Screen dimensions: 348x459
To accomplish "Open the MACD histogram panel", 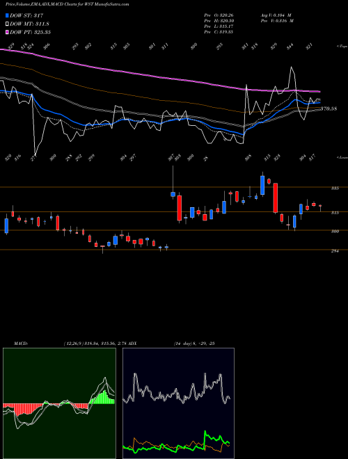I will (59, 403).
